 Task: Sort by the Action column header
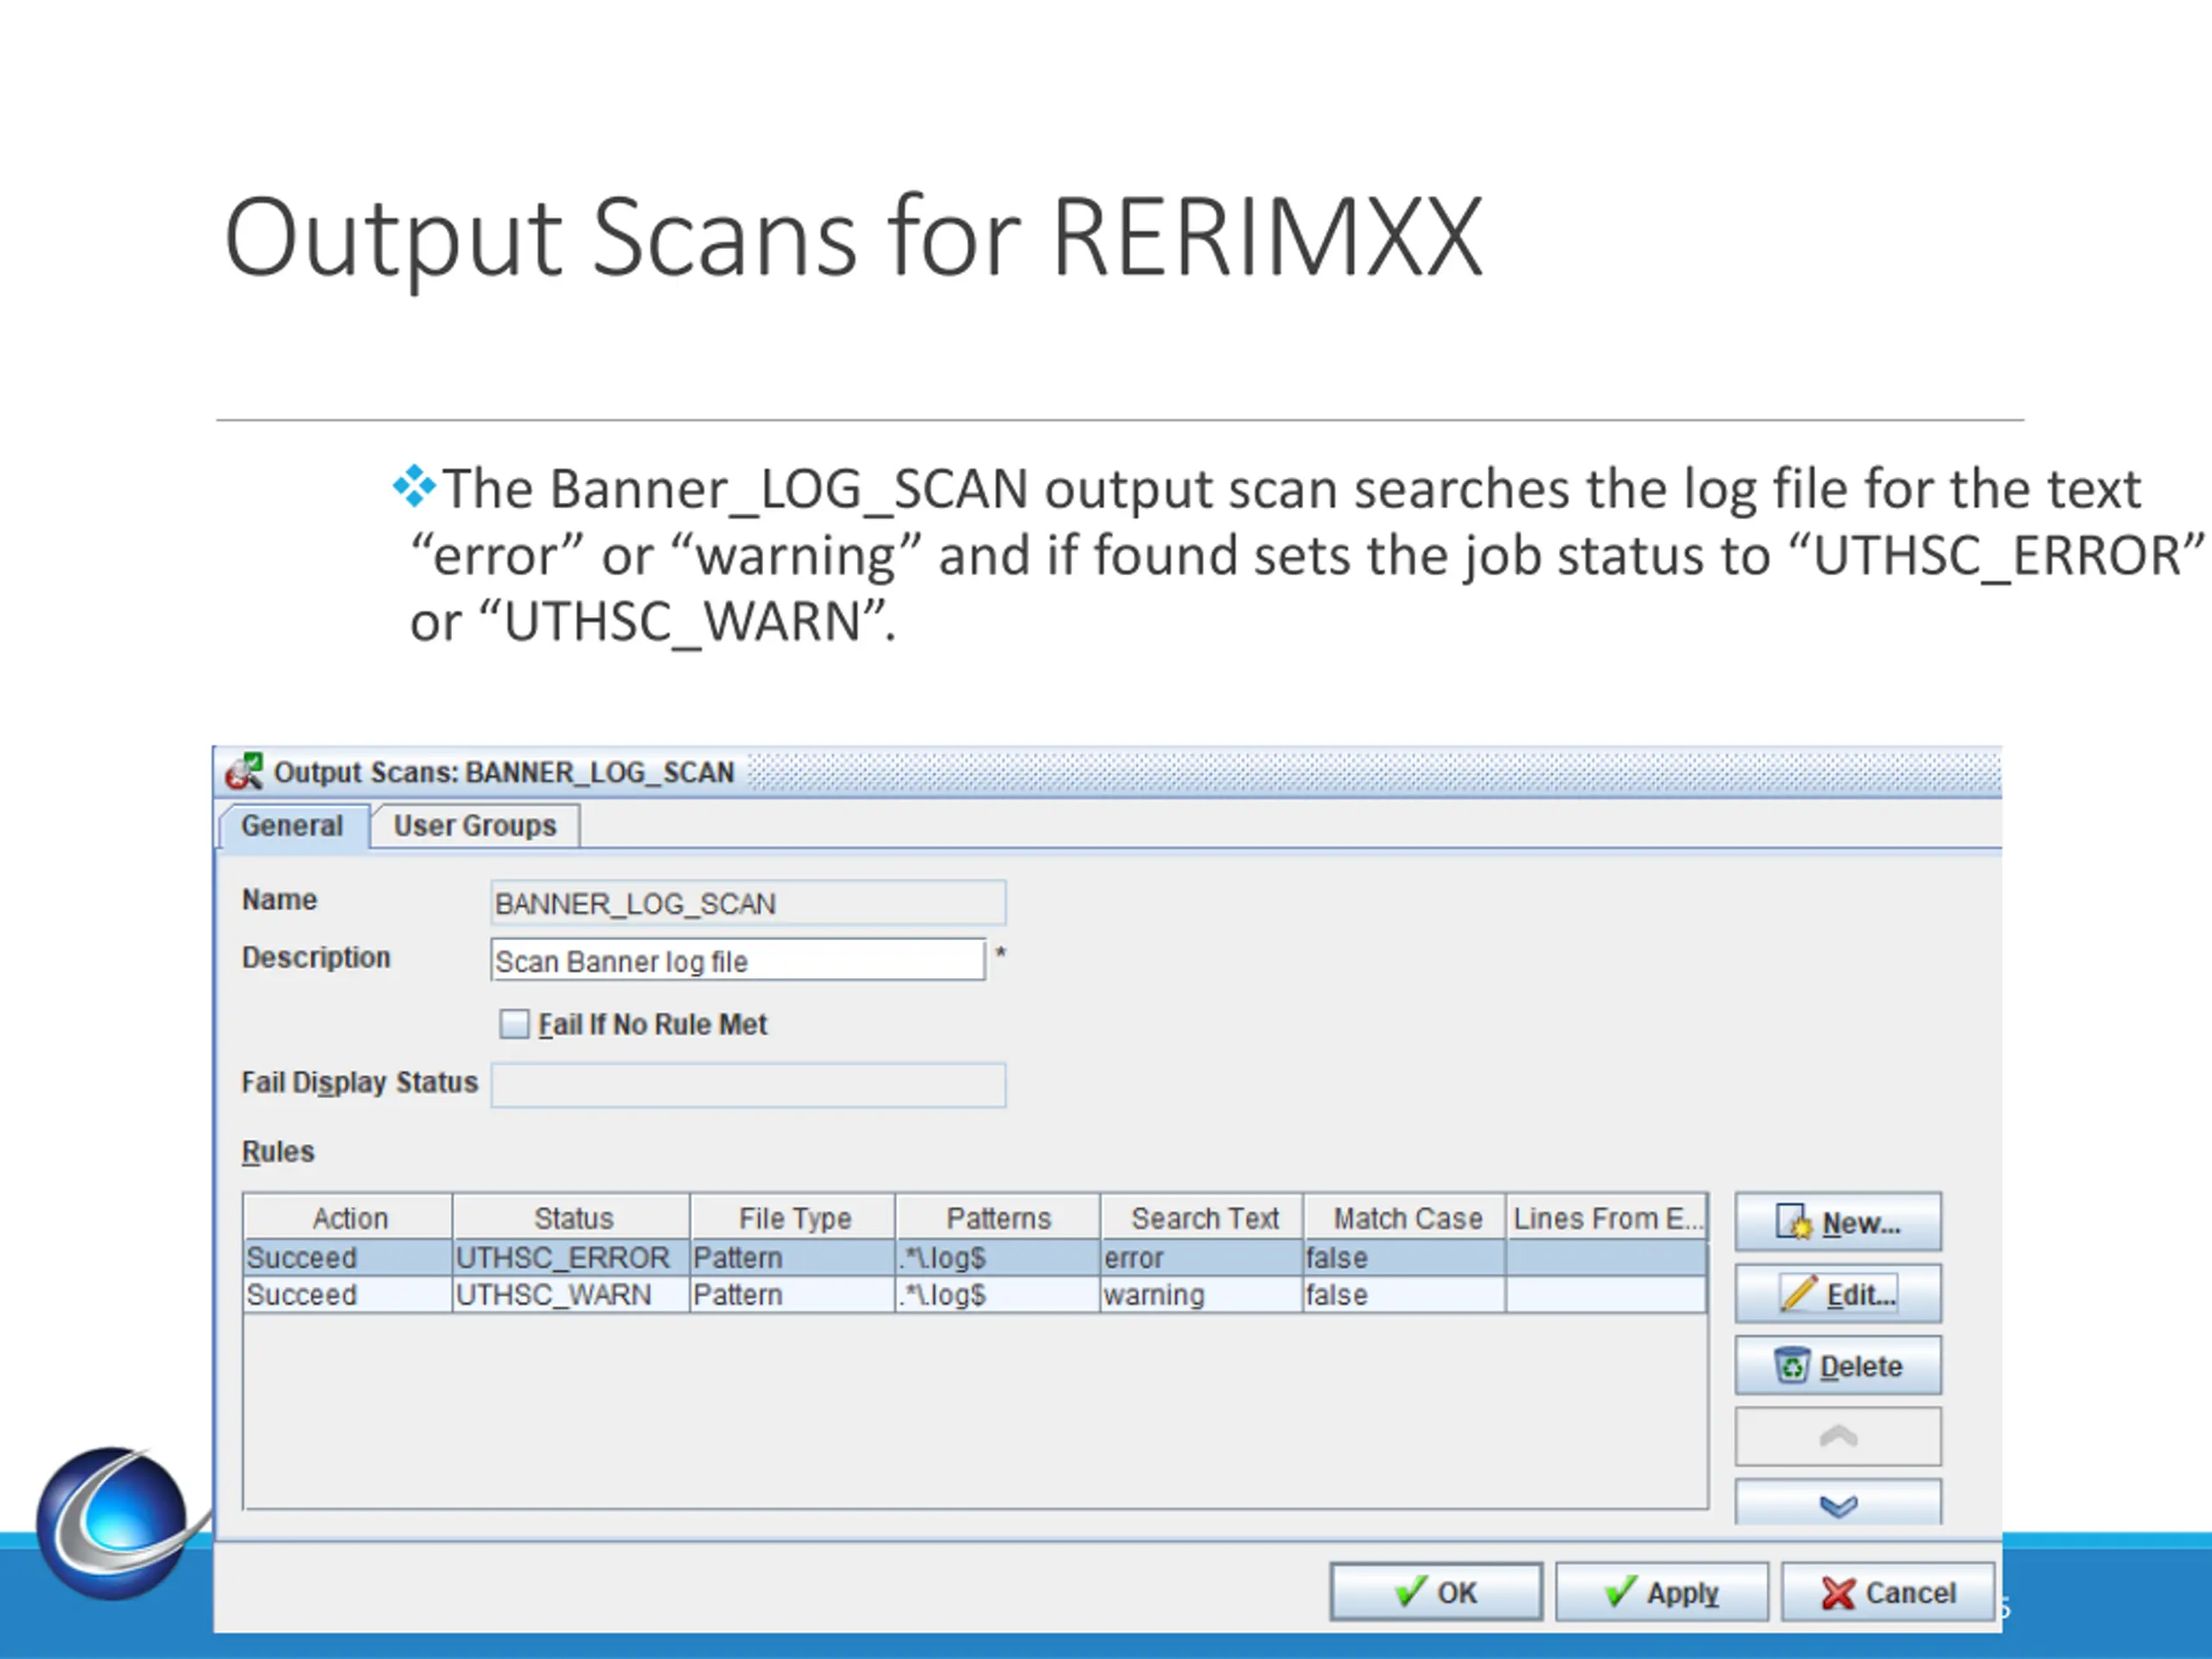(x=348, y=1218)
